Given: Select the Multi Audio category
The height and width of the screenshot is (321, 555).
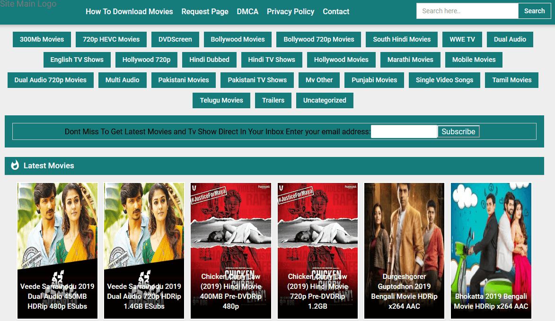Looking at the screenshot, I should click(x=123, y=80).
